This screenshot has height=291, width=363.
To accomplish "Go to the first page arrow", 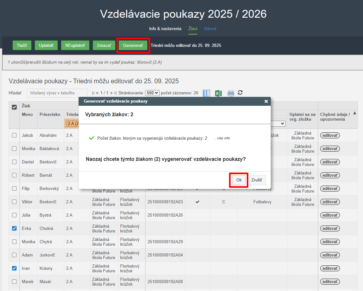I will click(x=93, y=93).
